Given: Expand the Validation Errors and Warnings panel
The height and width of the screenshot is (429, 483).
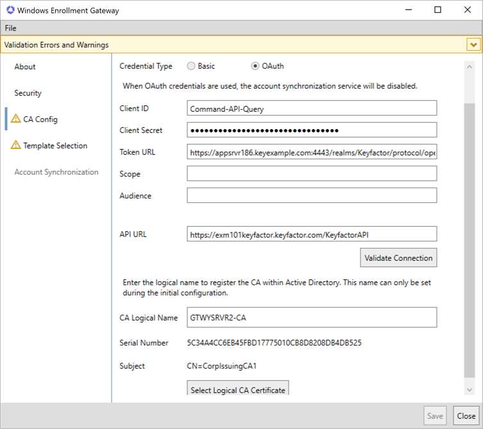Looking at the screenshot, I should (473, 45).
